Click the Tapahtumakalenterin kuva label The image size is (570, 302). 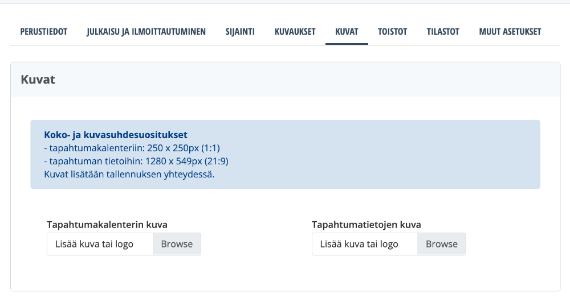pos(107,225)
